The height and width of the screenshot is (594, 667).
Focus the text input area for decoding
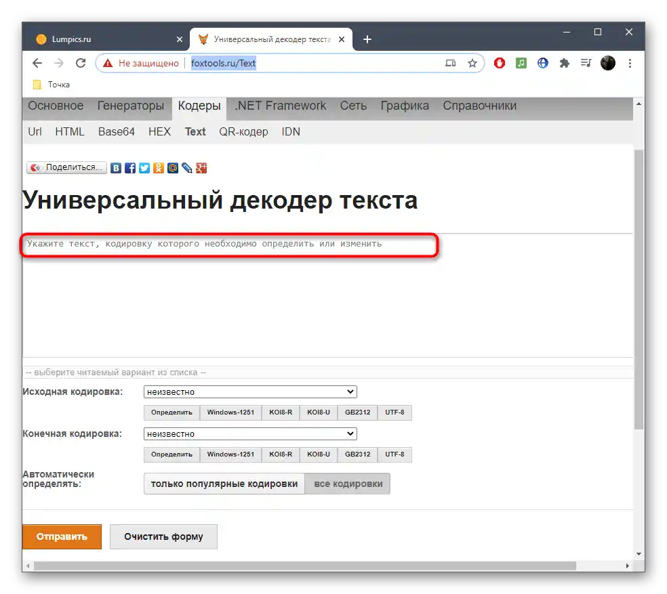tap(327, 295)
